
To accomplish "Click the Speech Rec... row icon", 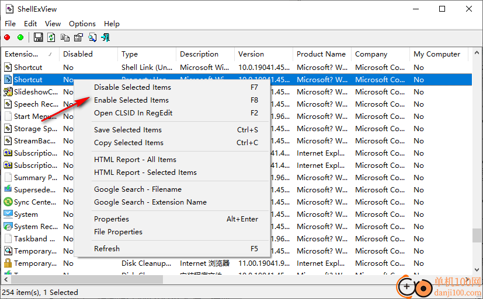I will (8, 104).
